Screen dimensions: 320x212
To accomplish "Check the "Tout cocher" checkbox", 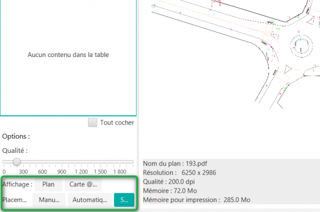I will [92, 123].
